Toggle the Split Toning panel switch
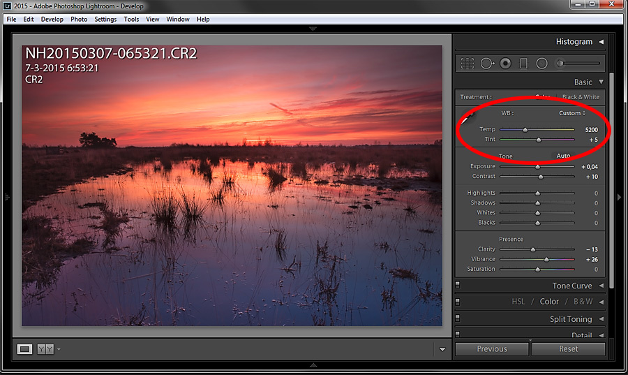Viewport: 628px width, 375px height. (458, 318)
